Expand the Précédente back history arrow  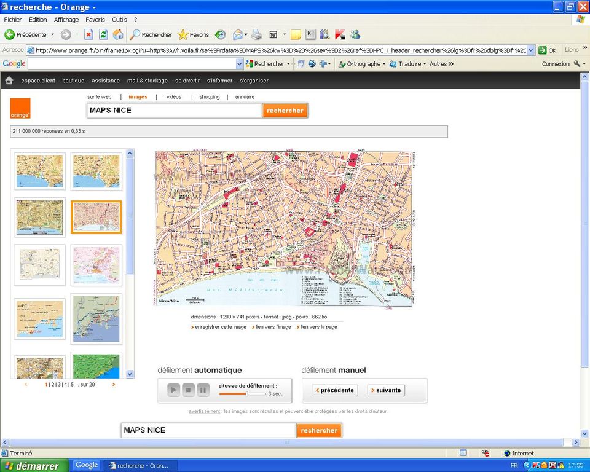53,35
